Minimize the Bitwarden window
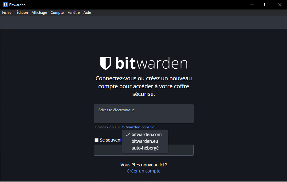Viewport: 287px width, 182px height. click(x=252, y=5)
